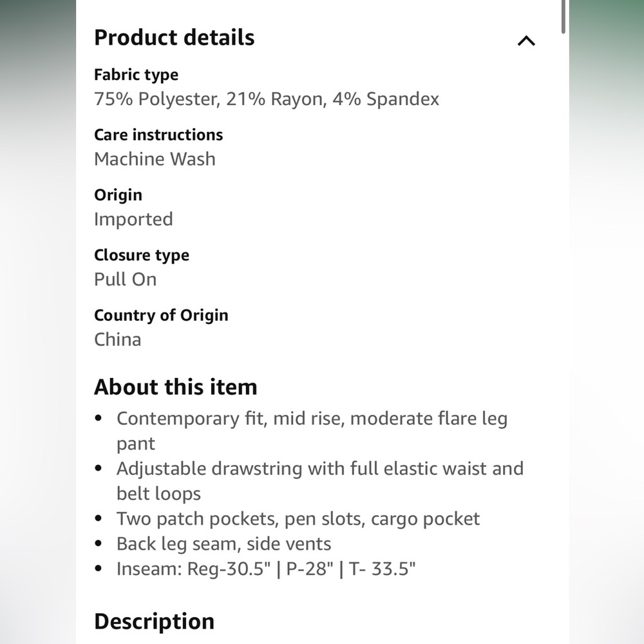The image size is (644, 644).
Task: Click the Two patch pockets bullet
Action: pyautogui.click(x=298, y=518)
